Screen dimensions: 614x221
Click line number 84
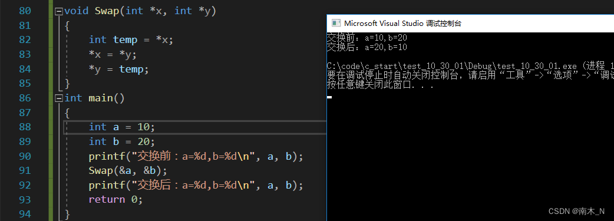click(x=25, y=69)
